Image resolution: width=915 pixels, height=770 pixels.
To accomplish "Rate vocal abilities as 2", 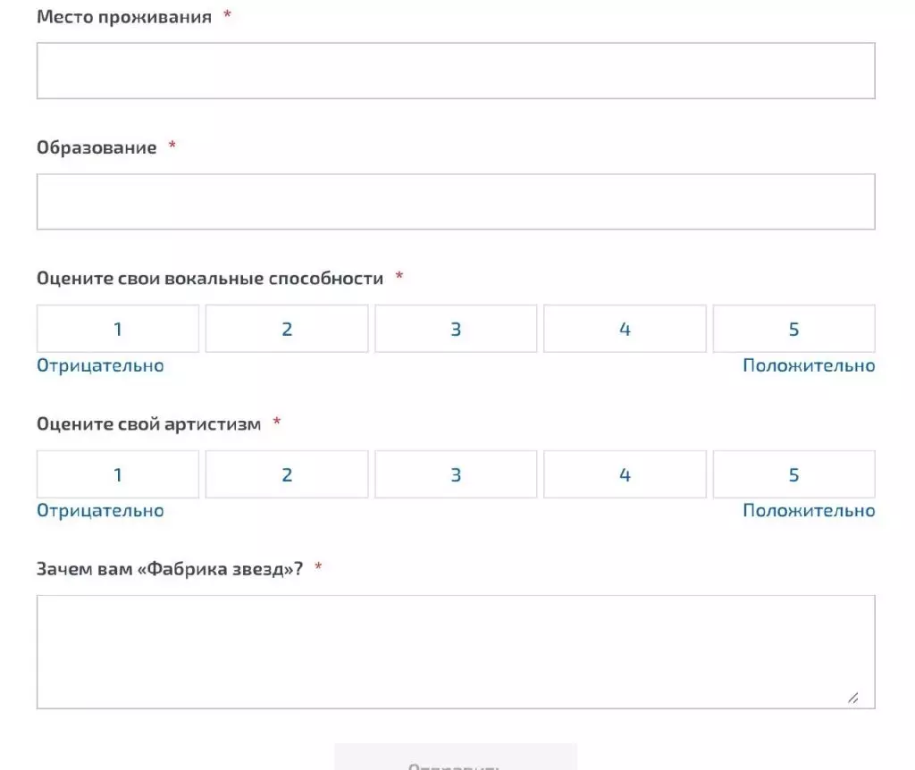I will coord(287,329).
